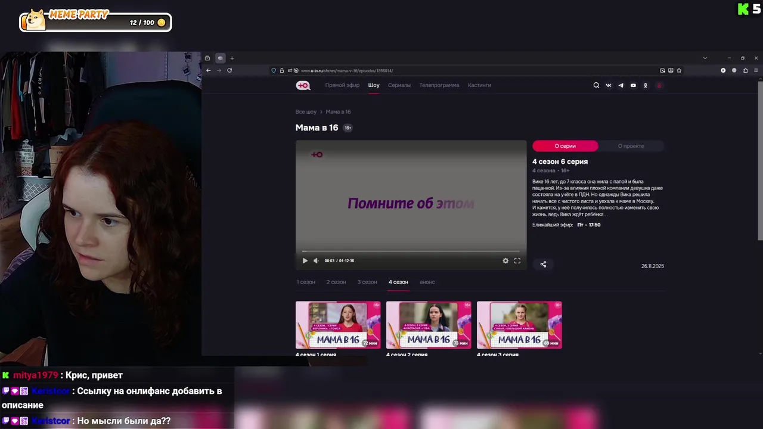Open the Кастинги menu item
The image size is (763, 429).
(x=479, y=85)
